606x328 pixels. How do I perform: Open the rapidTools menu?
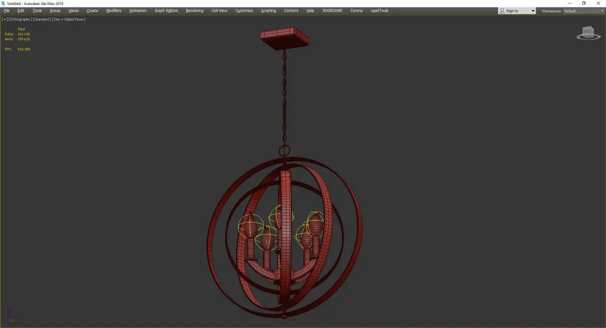(x=379, y=11)
